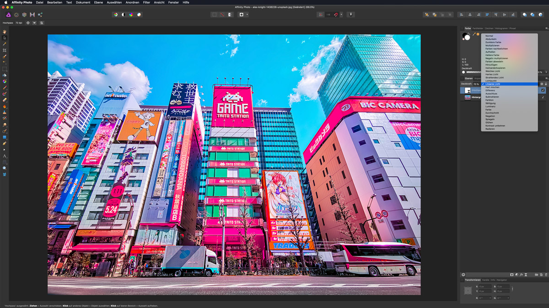Open the Ansicht menu
Image resolution: width=549 pixels, height=308 pixels.
[159, 2]
